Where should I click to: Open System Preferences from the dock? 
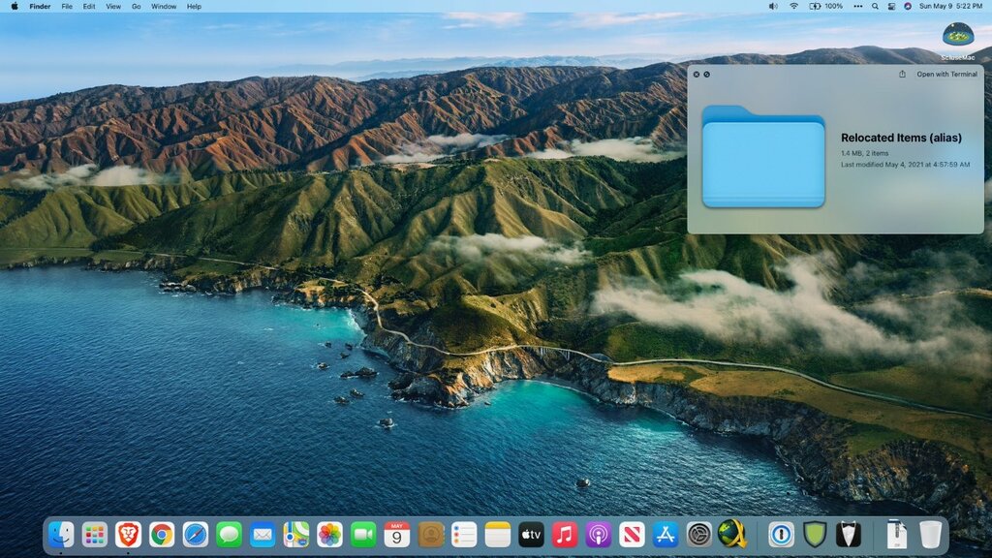pyautogui.click(x=699, y=534)
